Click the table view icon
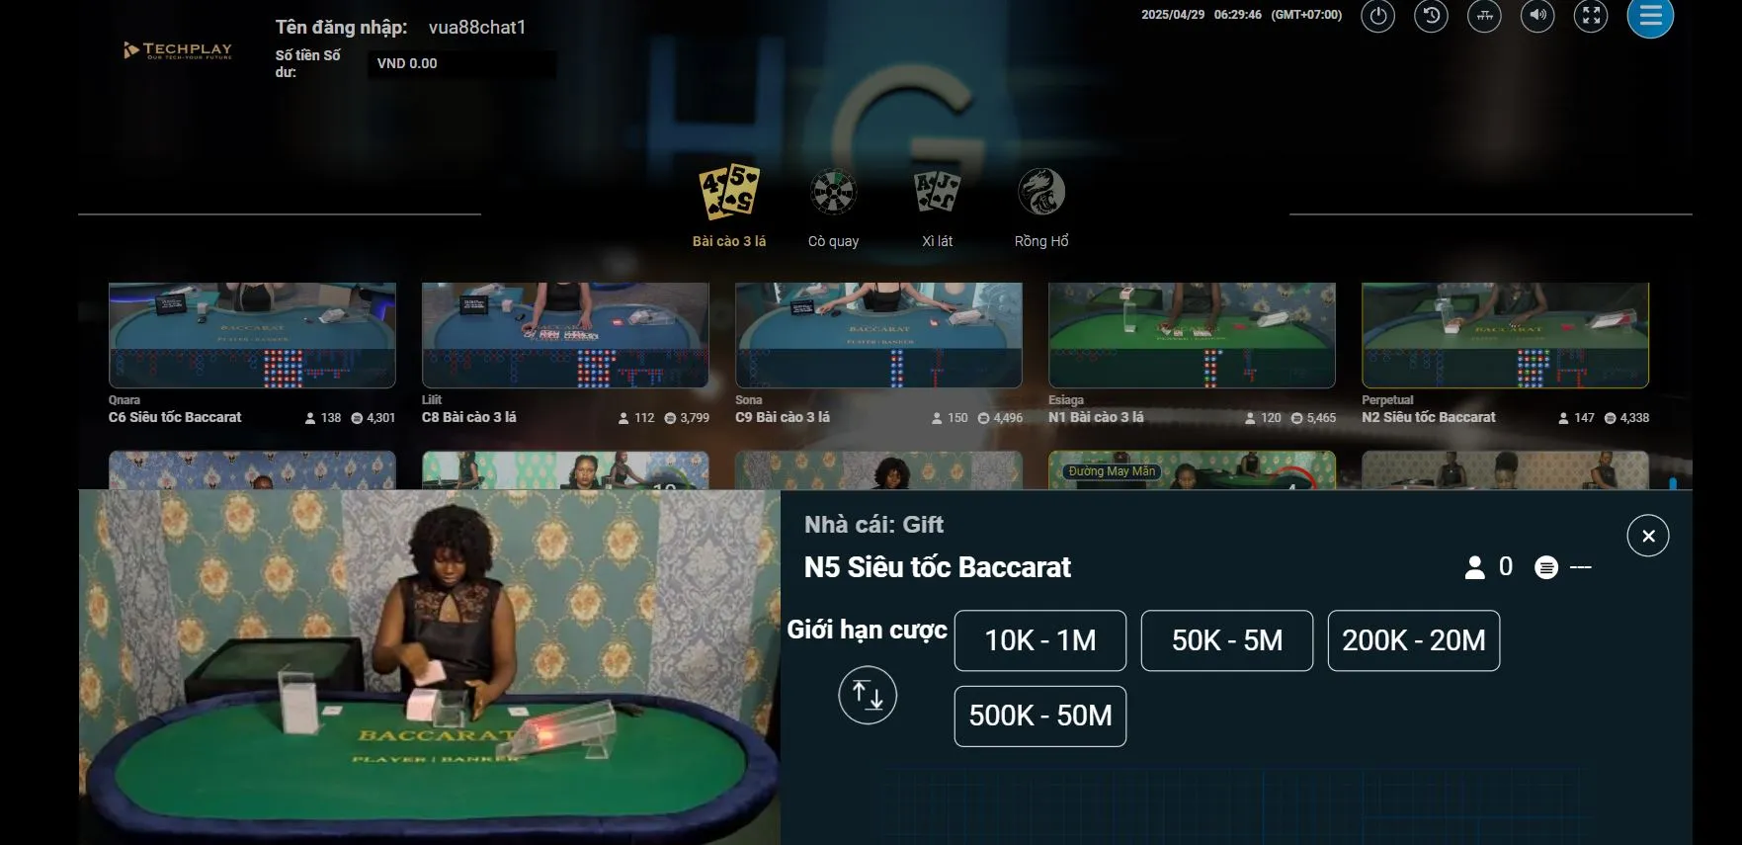Image resolution: width=1742 pixels, height=845 pixels. [1484, 16]
